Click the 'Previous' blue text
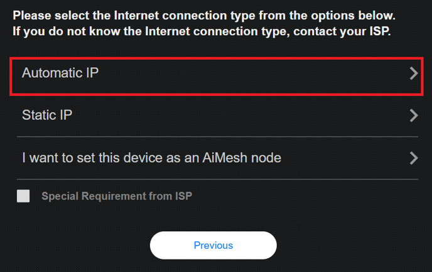432x272 pixels. [x=213, y=245]
